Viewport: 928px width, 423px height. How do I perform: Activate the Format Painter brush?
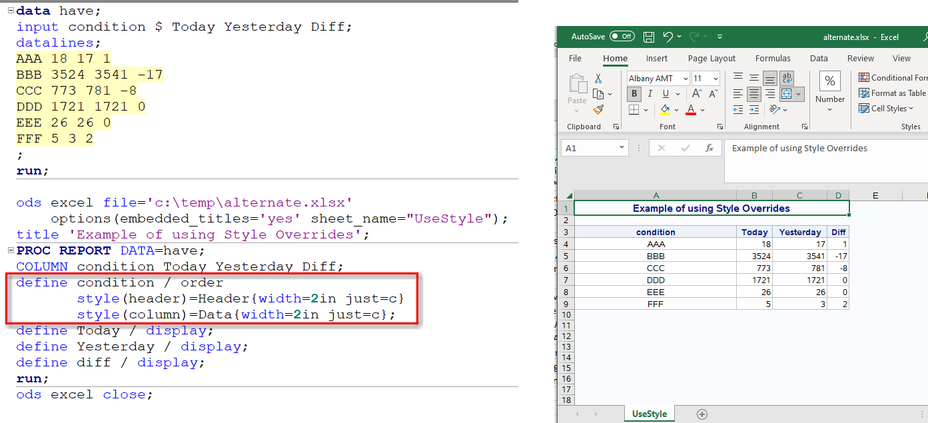598,109
